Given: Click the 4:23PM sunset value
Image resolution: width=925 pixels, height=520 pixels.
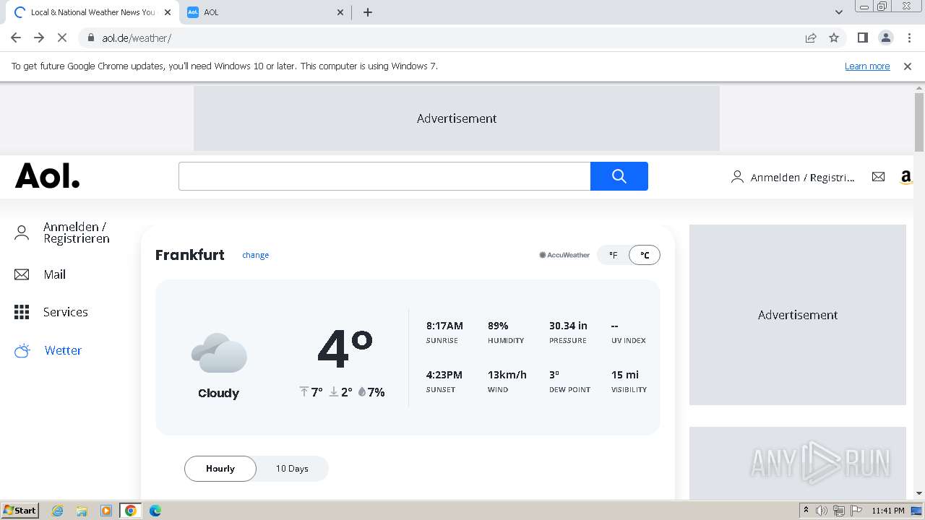Looking at the screenshot, I should (x=444, y=375).
